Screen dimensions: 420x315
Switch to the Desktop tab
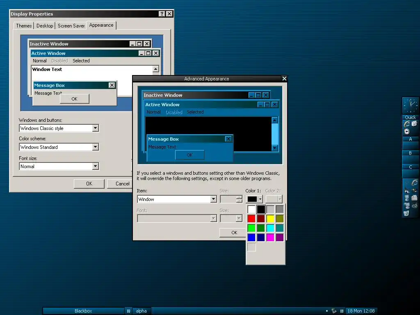pos(45,26)
